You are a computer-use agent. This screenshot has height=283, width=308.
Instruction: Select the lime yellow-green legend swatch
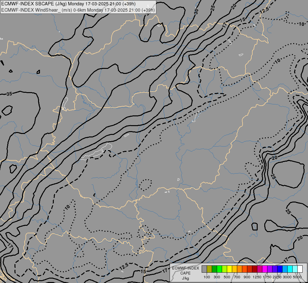click(225, 269)
